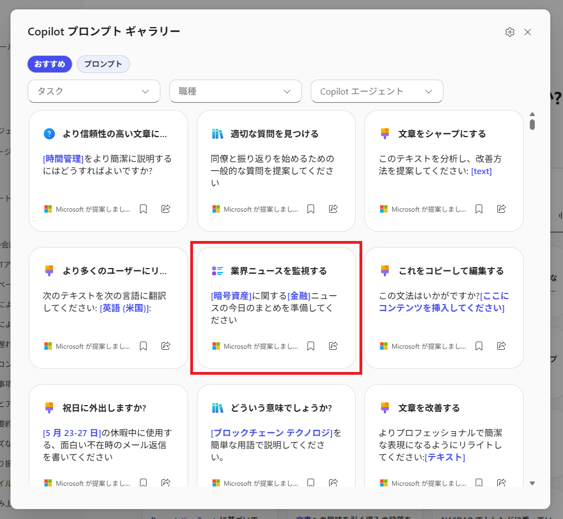The height and width of the screenshot is (519, 563).
Task: Click the [英語 (米国)] placeholder
Action: [124, 308]
